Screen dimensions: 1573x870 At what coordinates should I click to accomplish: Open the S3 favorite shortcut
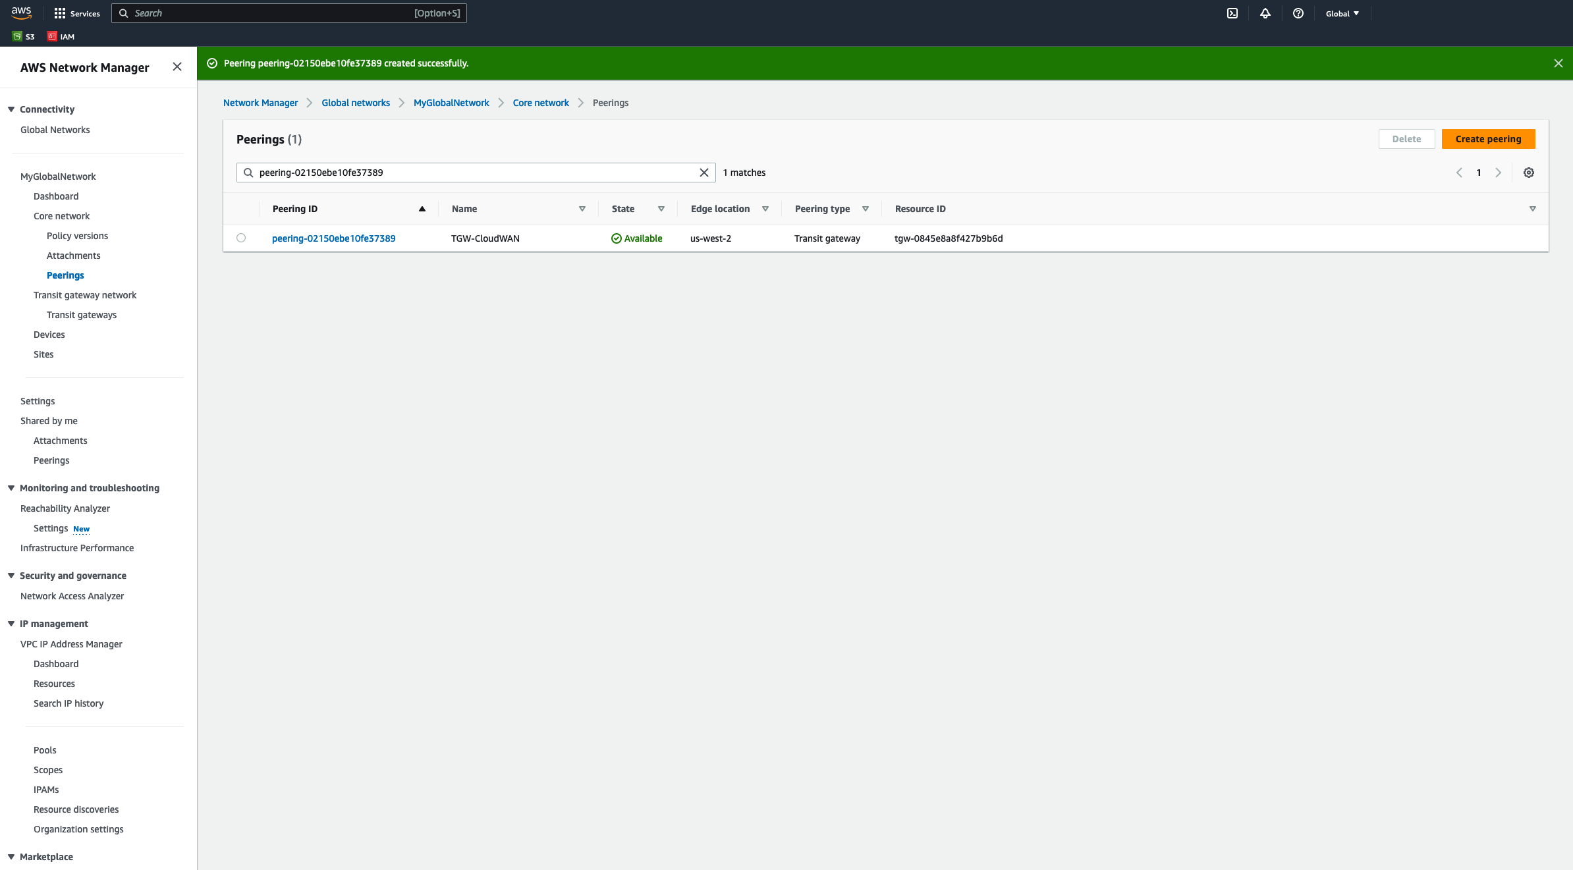click(23, 36)
